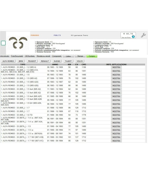Click the magnifier icon beside 1.5 (905.A2A)

click(x=2, y=82)
